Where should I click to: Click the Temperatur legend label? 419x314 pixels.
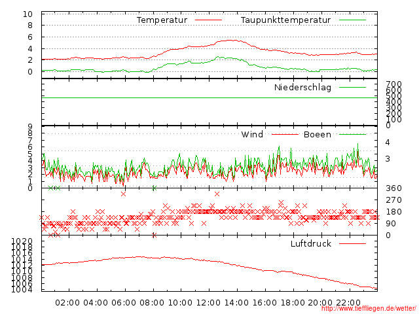click(162, 20)
